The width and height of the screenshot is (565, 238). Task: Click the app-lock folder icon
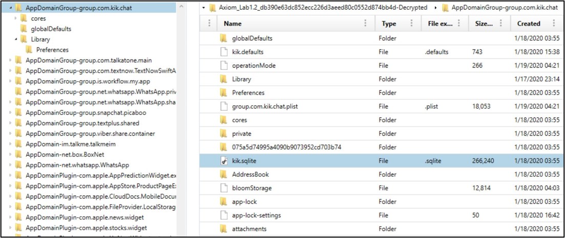(x=224, y=202)
